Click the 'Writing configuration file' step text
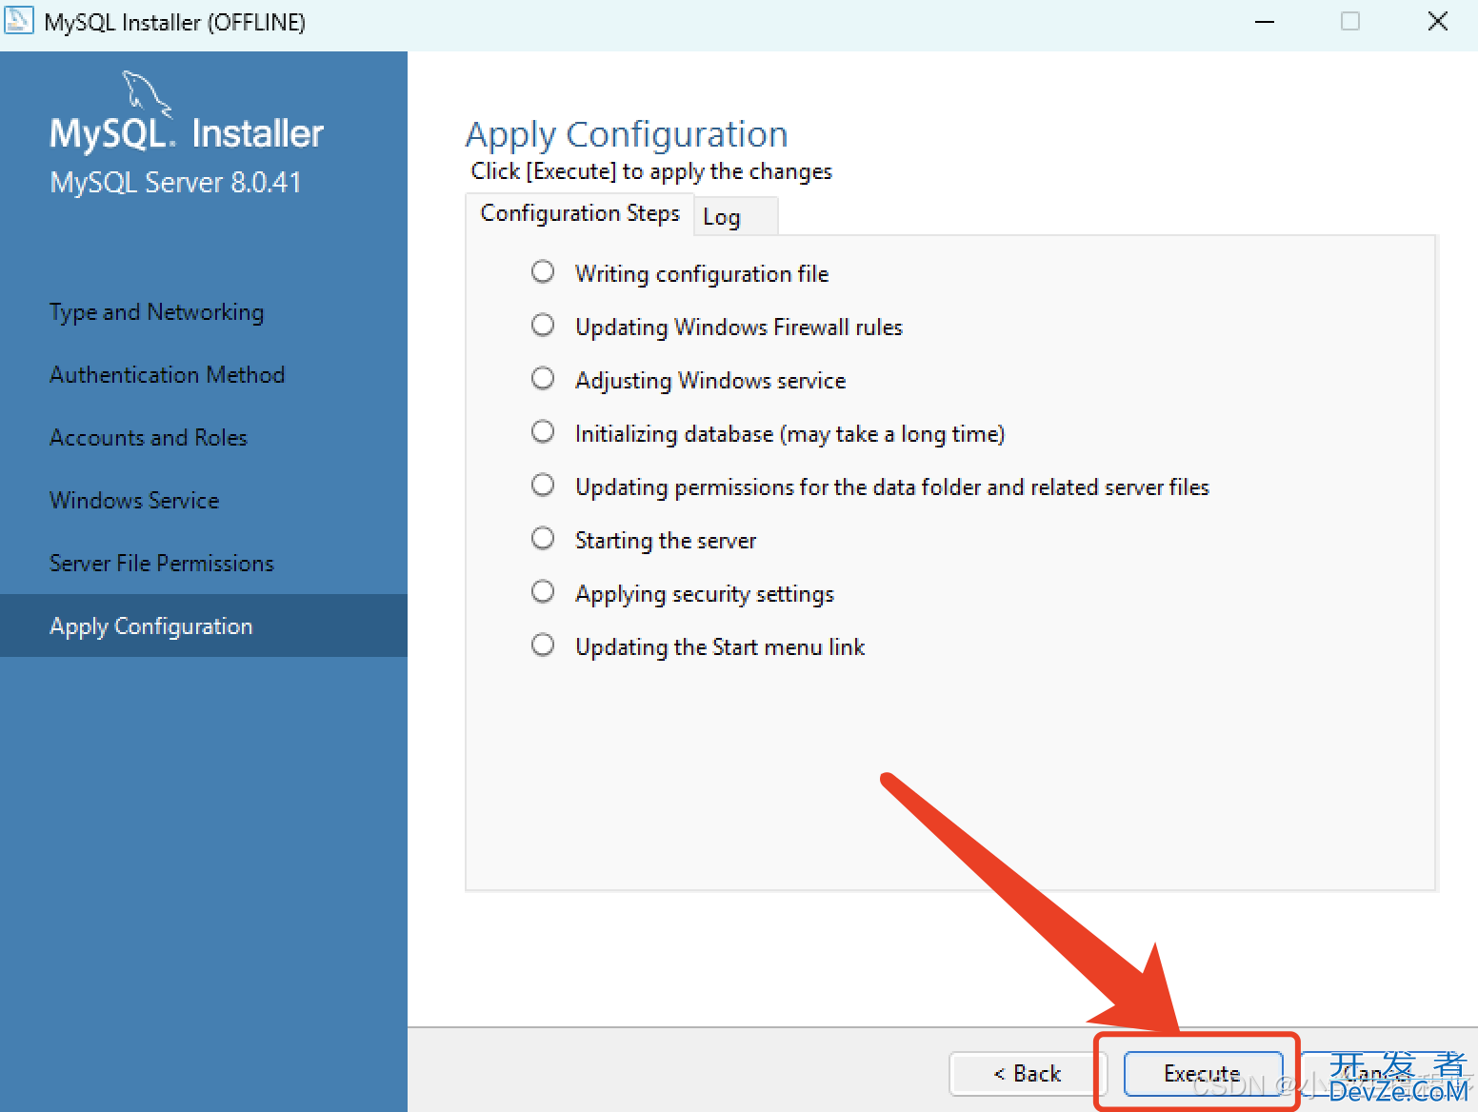The height and width of the screenshot is (1112, 1478). [x=702, y=274]
